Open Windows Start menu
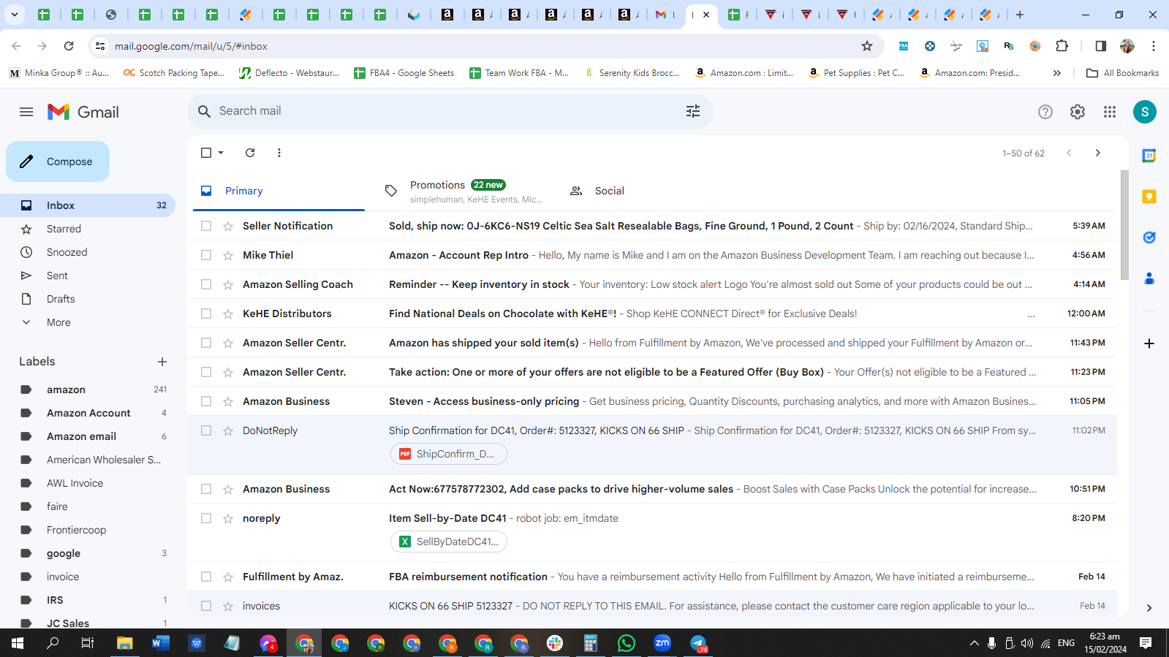The height and width of the screenshot is (657, 1169). (18, 643)
